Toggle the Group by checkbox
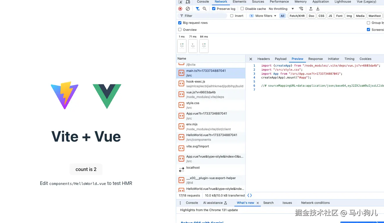384x223 pixels. click(369, 23)
